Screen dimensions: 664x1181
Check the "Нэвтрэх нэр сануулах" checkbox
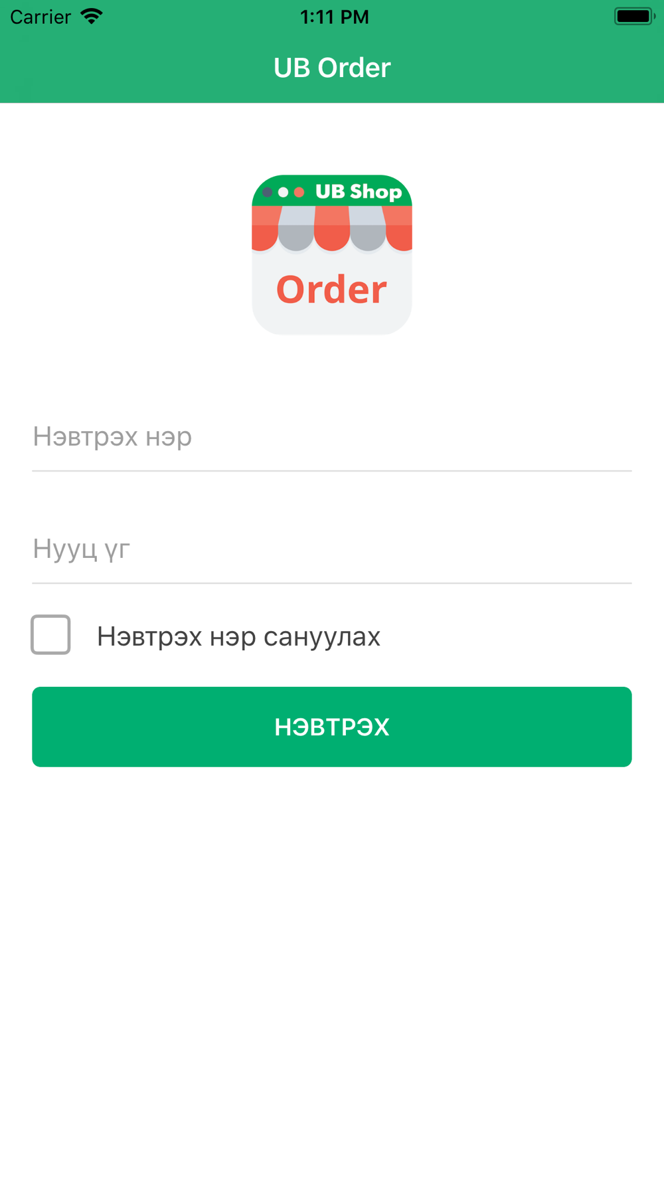coord(50,635)
